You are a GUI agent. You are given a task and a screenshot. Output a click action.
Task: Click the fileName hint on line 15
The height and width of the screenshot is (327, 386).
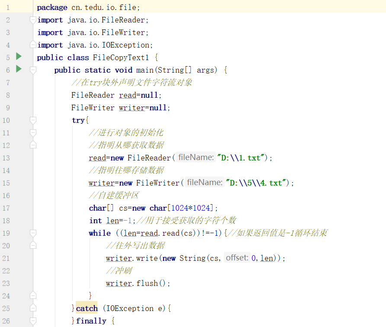205,183
